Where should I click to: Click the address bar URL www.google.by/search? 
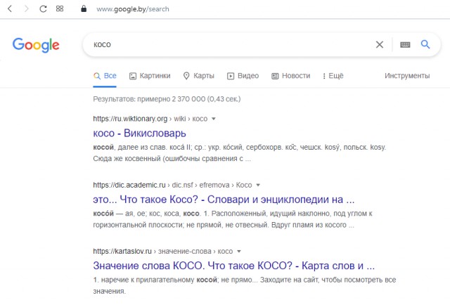coord(133,9)
